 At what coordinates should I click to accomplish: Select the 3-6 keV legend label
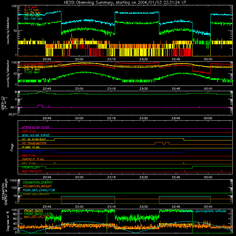(30, 7)
